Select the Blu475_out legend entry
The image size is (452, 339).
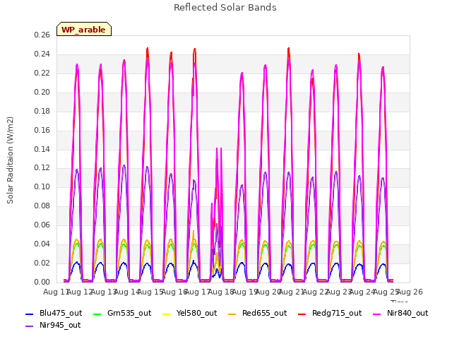[x=54, y=313]
